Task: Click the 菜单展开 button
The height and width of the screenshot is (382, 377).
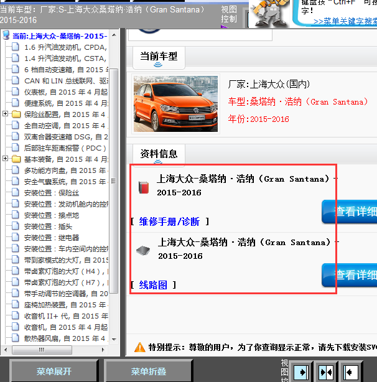Action: [54, 371]
